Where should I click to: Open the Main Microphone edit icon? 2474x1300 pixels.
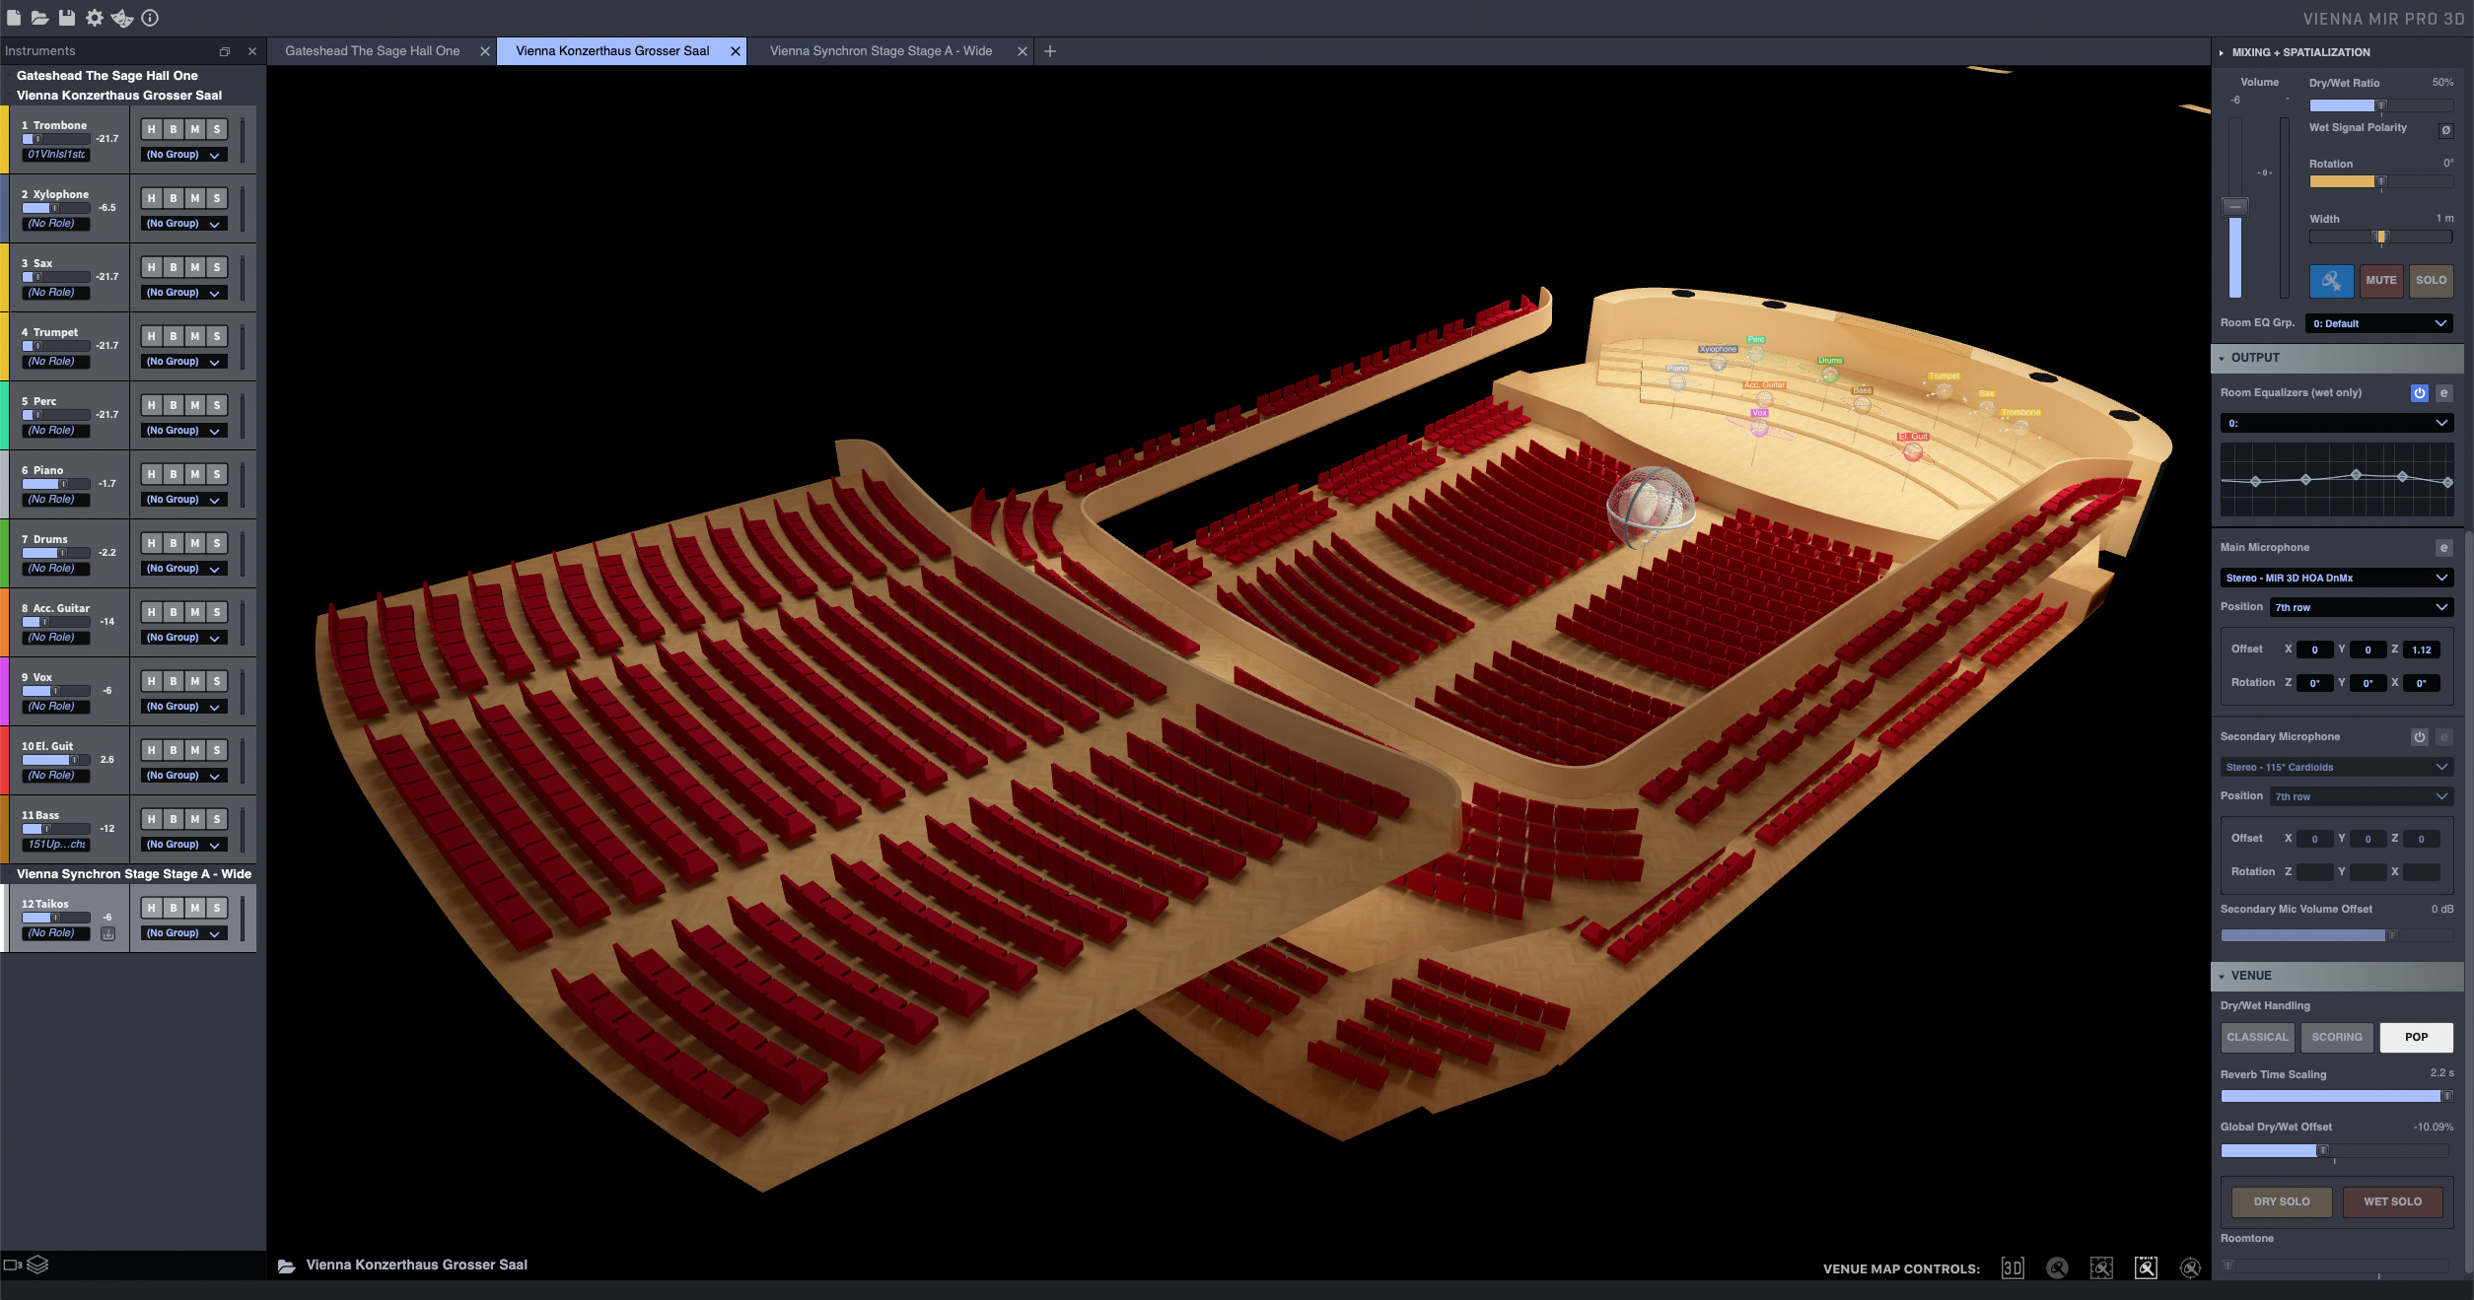(x=2443, y=548)
